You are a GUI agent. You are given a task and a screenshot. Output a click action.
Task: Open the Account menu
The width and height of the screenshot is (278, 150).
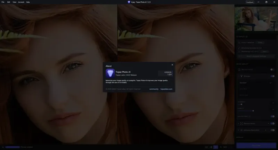(21, 2)
